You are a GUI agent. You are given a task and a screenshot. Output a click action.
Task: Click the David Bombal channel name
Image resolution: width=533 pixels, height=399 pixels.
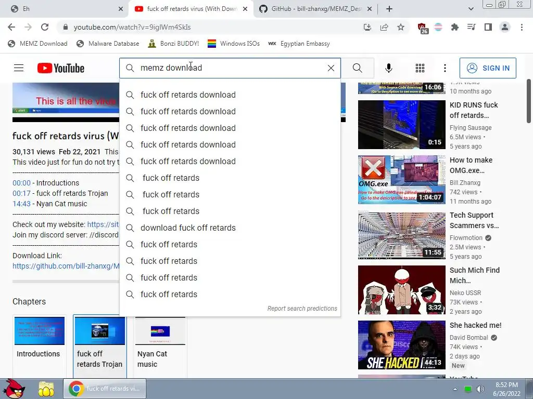click(469, 338)
